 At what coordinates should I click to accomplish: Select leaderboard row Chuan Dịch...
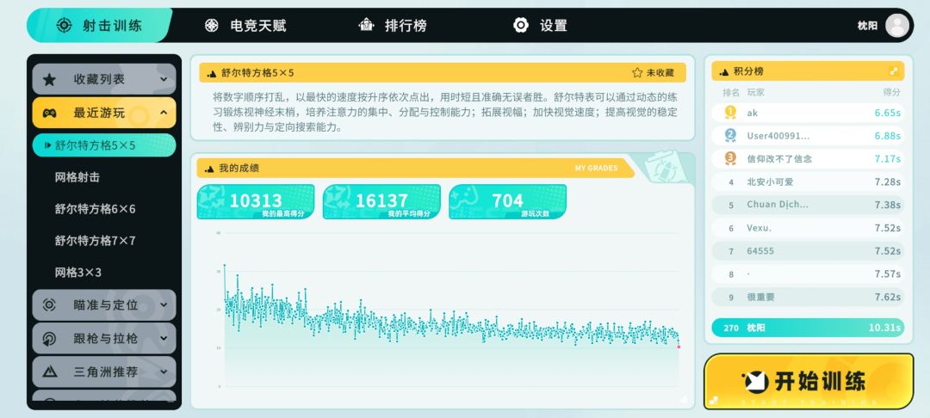(x=808, y=205)
